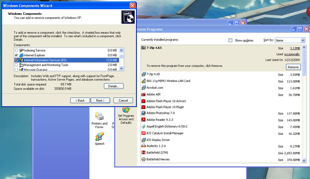Maximize the Add or Remove Programs window

pos(300,29)
